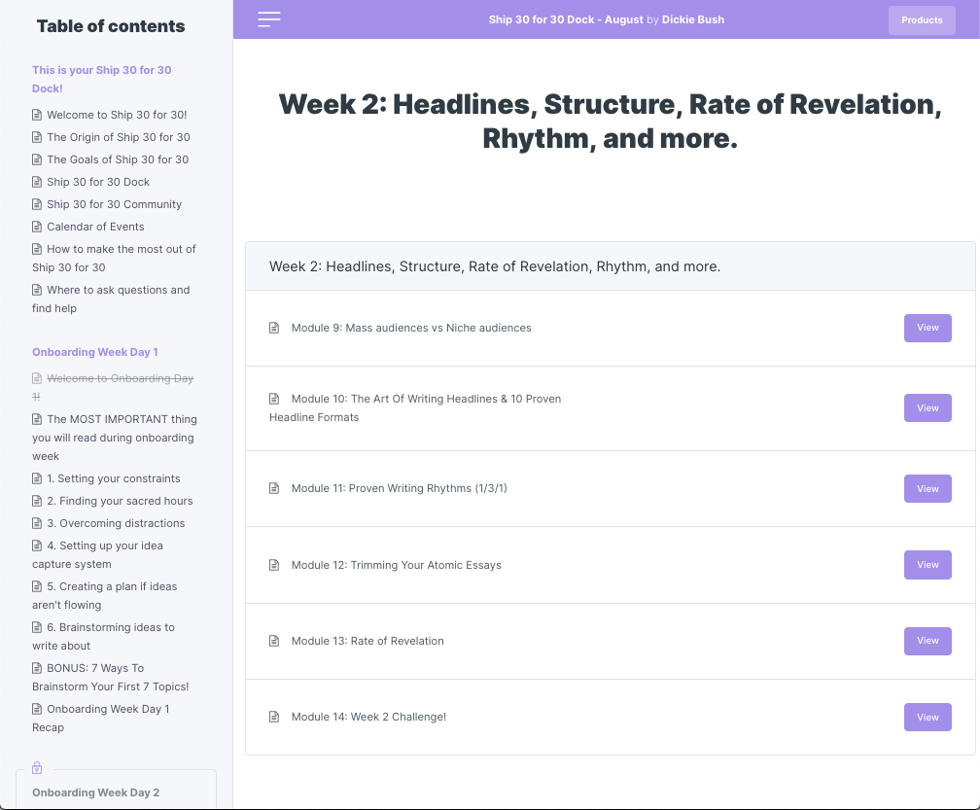Open Welcome to Ship 30 for 30! lesson
Viewport: 980px width, 810px height.
pyautogui.click(x=117, y=115)
